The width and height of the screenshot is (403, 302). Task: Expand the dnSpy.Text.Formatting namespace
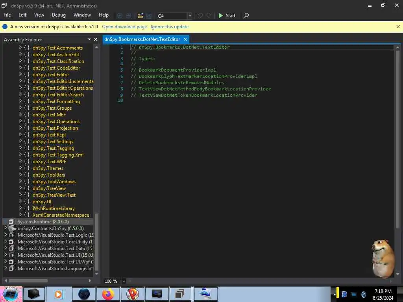(20, 101)
